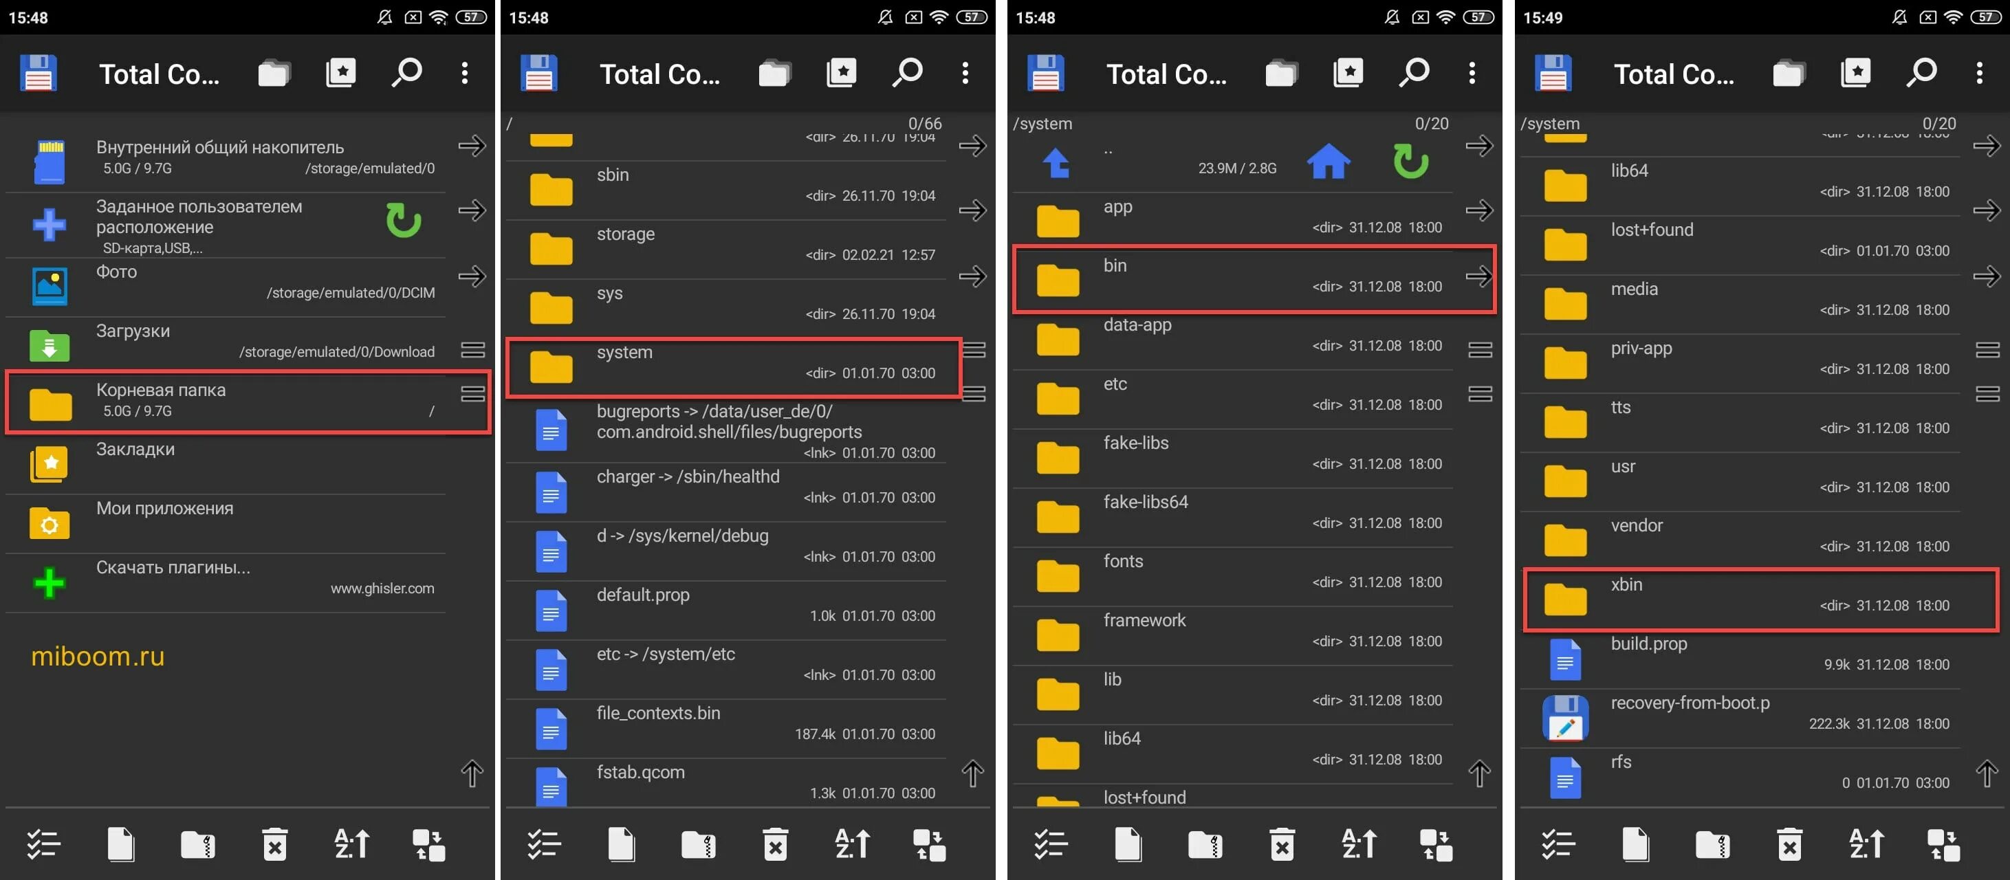Mark the system folder via its icon

(551, 366)
